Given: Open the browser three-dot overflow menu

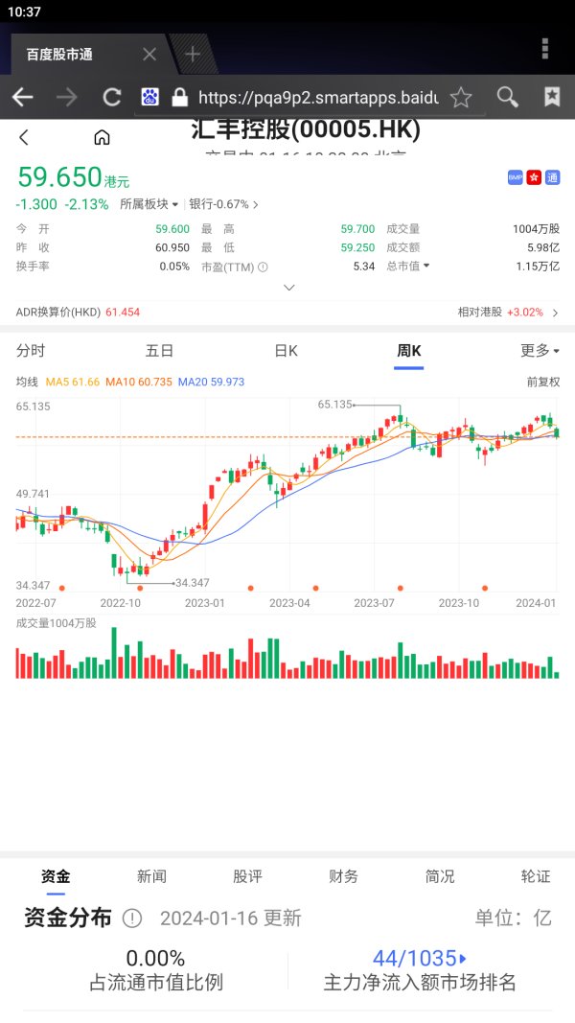Looking at the screenshot, I should 545,48.
